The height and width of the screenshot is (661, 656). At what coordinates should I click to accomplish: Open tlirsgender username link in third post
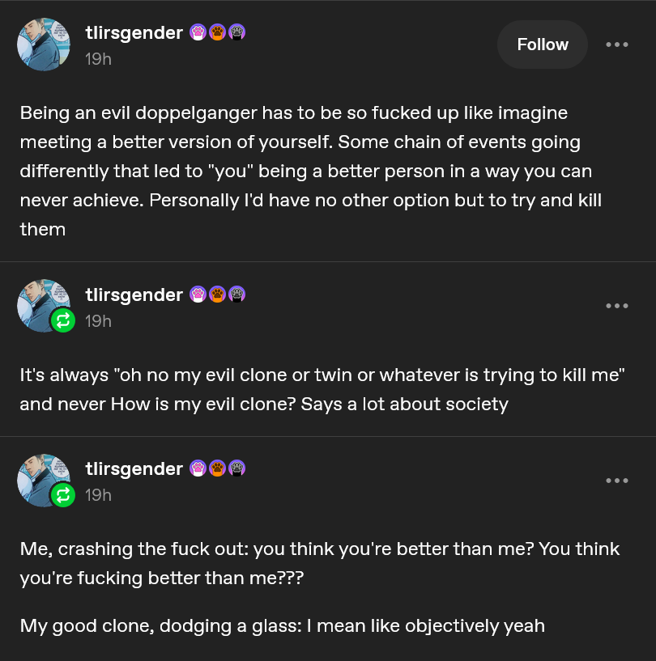pyautogui.click(x=134, y=468)
